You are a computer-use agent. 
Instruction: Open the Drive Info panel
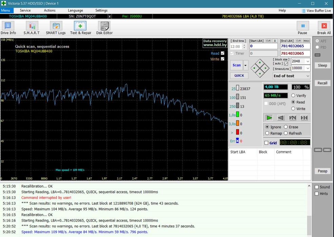tap(8, 28)
